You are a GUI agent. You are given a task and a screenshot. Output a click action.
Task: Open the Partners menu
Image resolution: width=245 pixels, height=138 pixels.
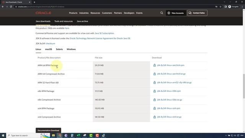[118, 13]
